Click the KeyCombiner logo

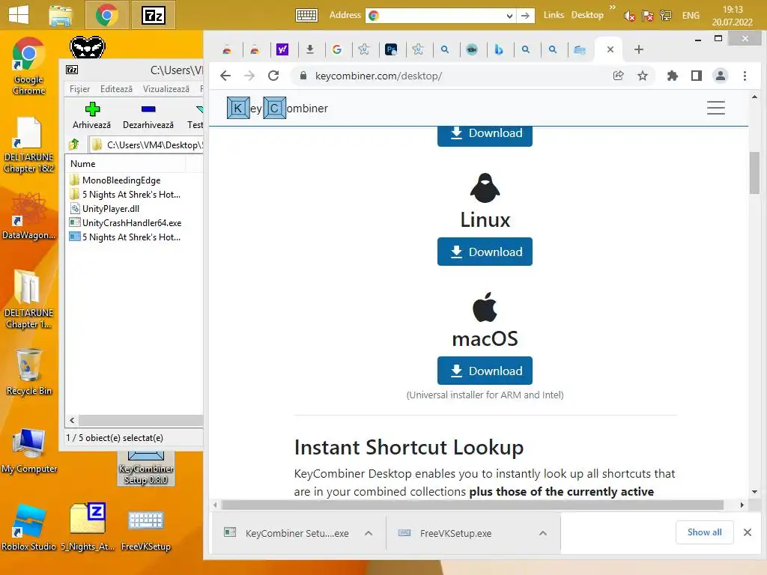coord(277,108)
